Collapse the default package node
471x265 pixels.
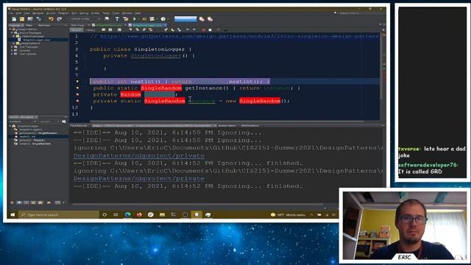click(14, 36)
